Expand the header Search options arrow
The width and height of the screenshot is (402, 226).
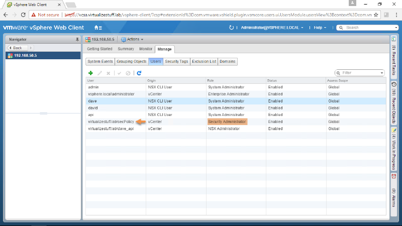click(x=396, y=28)
